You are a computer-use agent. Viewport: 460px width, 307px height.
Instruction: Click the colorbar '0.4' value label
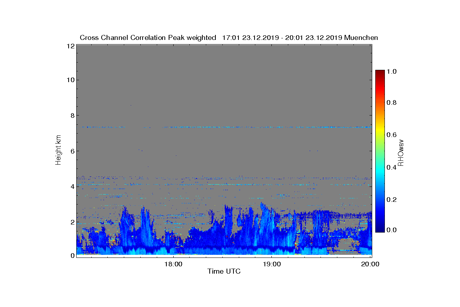tap(391, 167)
